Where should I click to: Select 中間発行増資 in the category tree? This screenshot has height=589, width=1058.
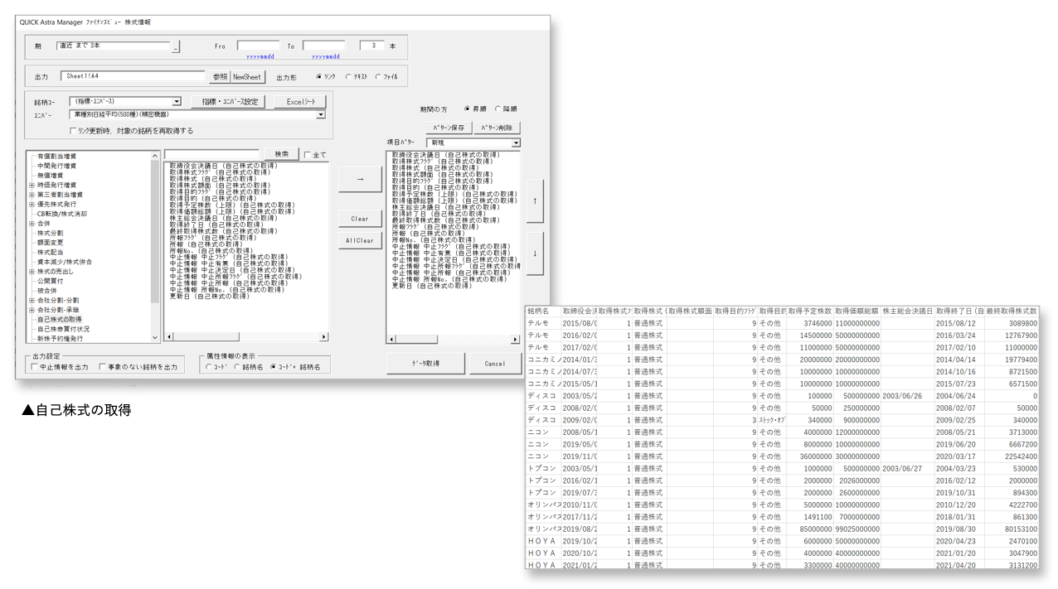tap(56, 167)
